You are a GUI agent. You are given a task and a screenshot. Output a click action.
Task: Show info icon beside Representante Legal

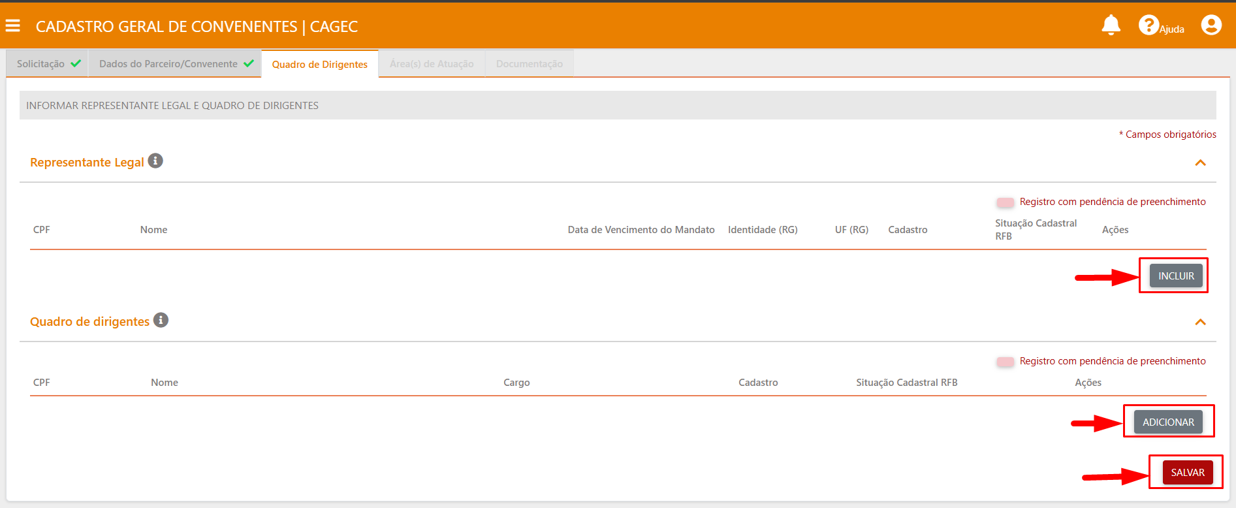tap(155, 161)
